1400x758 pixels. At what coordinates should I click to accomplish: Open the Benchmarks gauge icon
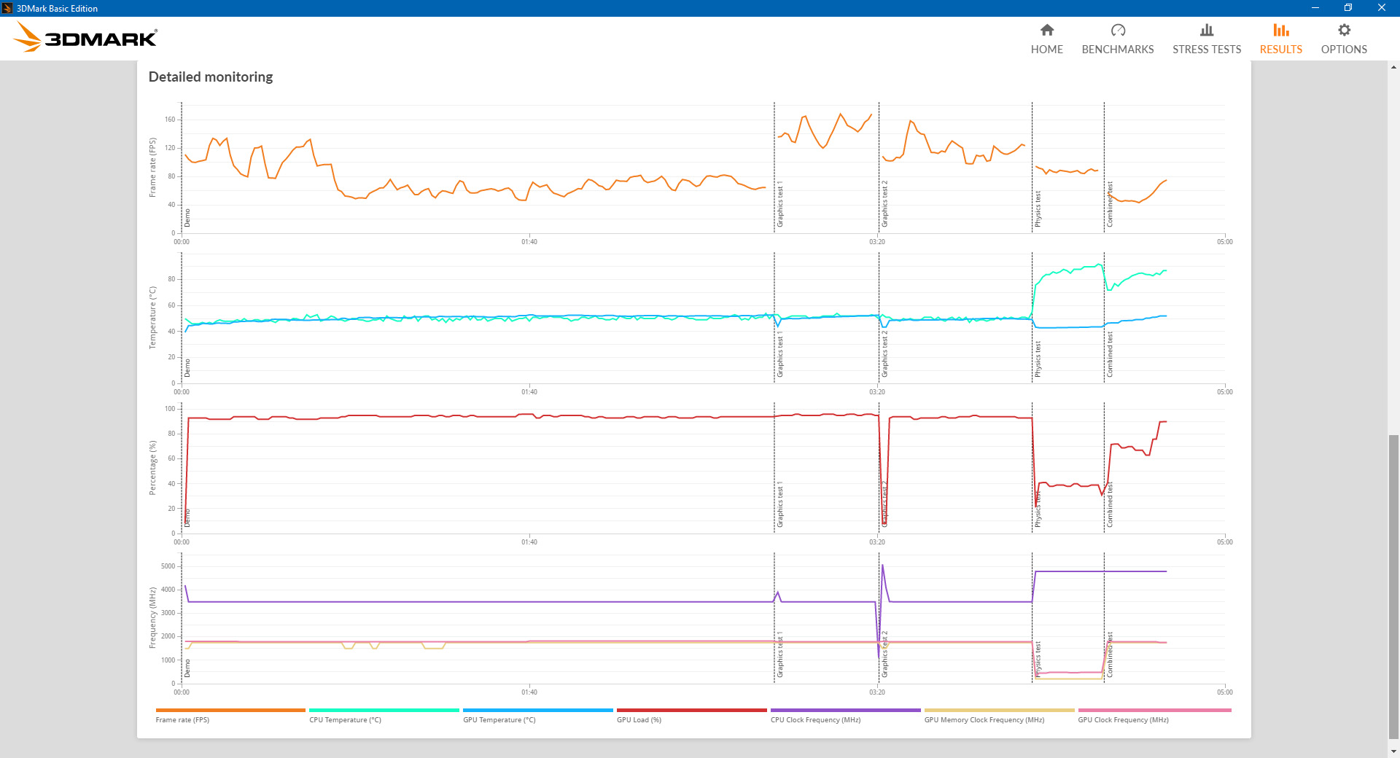[1118, 30]
